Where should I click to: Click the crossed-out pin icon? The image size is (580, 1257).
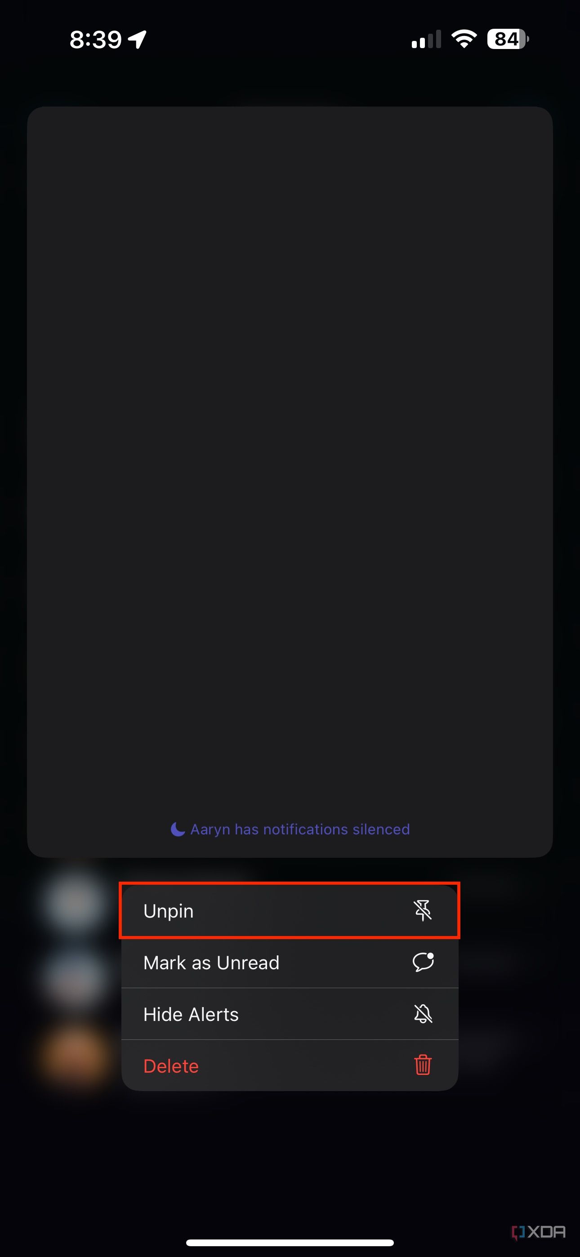pyautogui.click(x=423, y=910)
